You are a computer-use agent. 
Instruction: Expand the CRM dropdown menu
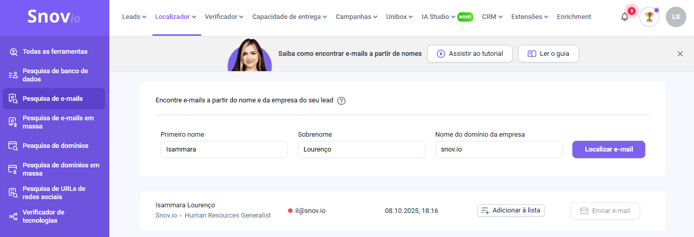[492, 17]
